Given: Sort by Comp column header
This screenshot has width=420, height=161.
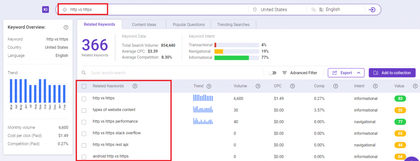Looking at the screenshot, I should (x=319, y=86).
